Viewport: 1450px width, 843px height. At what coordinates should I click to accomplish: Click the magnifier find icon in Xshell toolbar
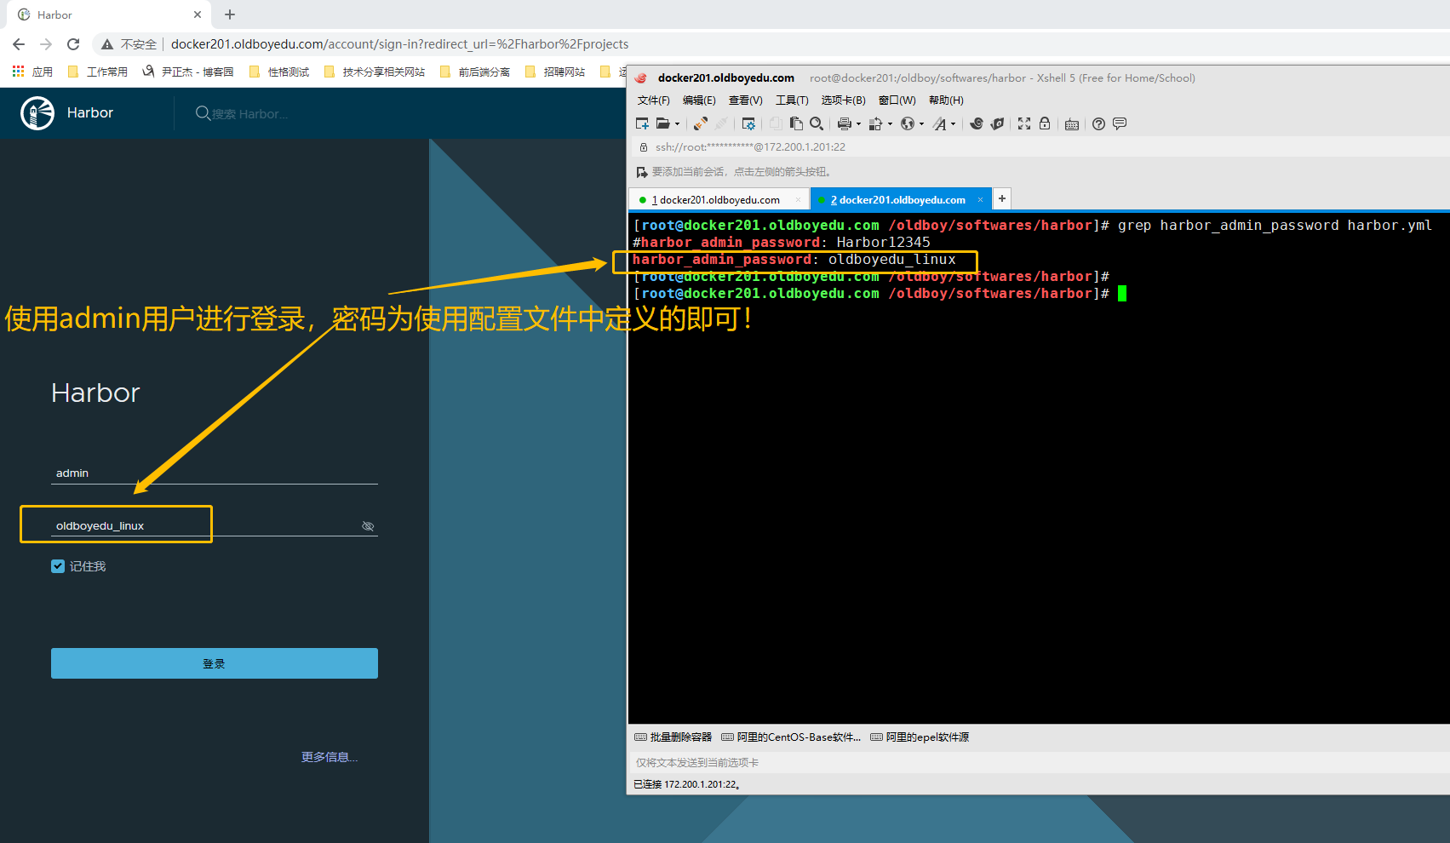click(x=817, y=123)
